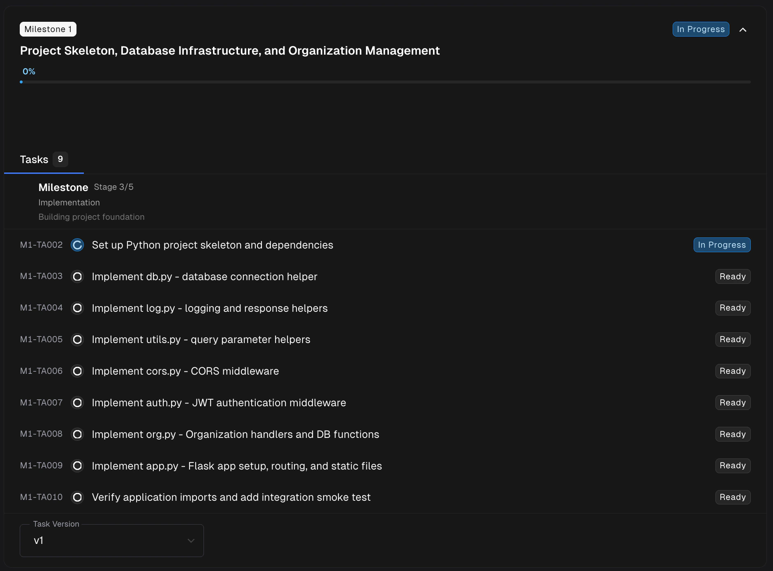
Task: Open the Task Version dropdown
Action: point(111,541)
